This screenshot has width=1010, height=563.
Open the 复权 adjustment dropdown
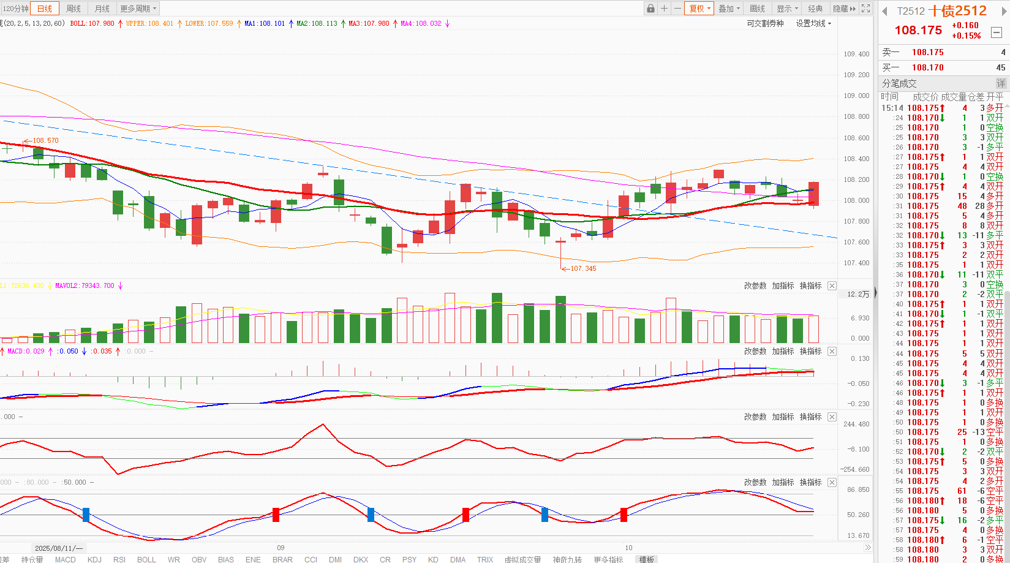pyautogui.click(x=700, y=9)
